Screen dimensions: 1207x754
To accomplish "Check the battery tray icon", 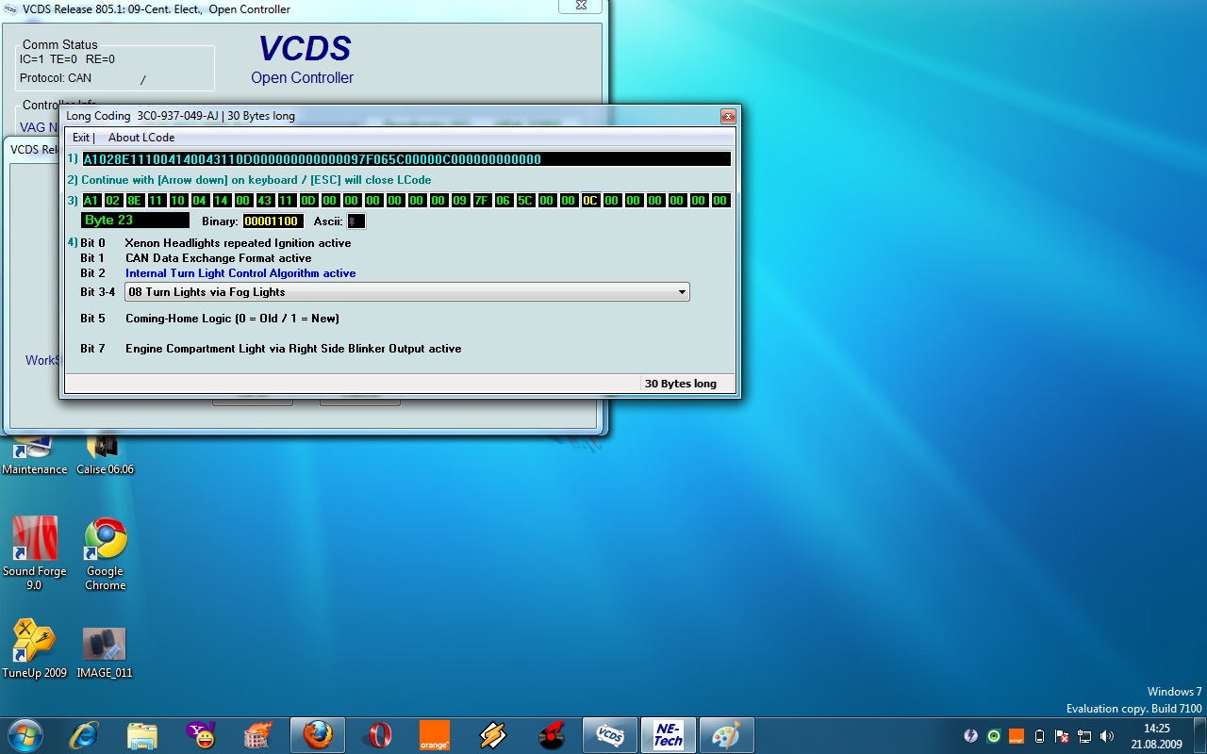I will (1039, 736).
